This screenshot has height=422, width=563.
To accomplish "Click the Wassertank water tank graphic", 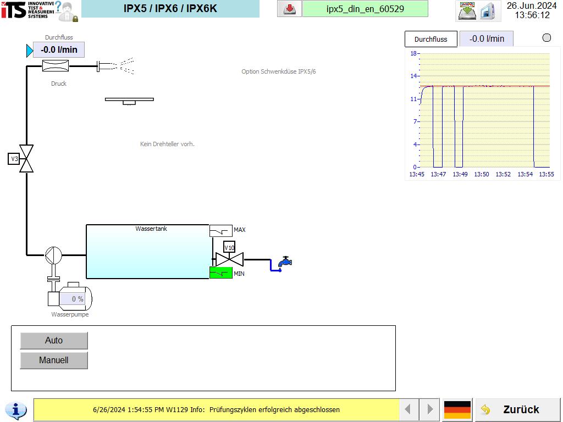I will click(x=147, y=252).
